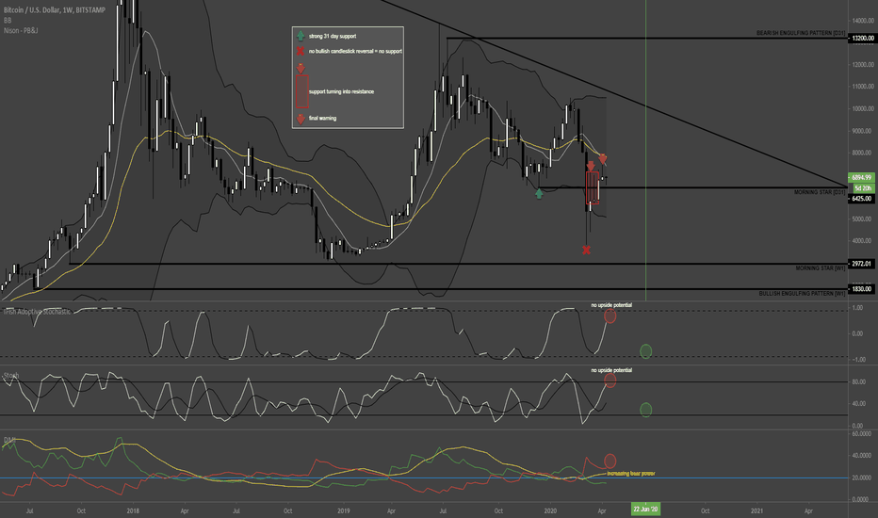Image resolution: width=878 pixels, height=518 pixels.
Task: Click the 2018 label on the time axis
Action: 133,510
